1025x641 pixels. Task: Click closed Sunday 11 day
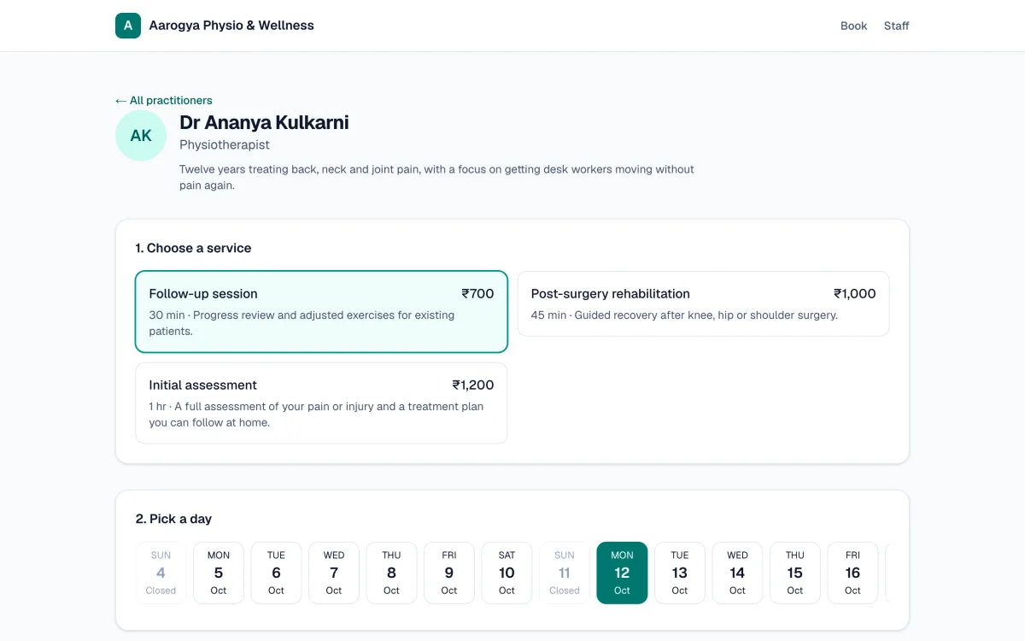pos(565,573)
